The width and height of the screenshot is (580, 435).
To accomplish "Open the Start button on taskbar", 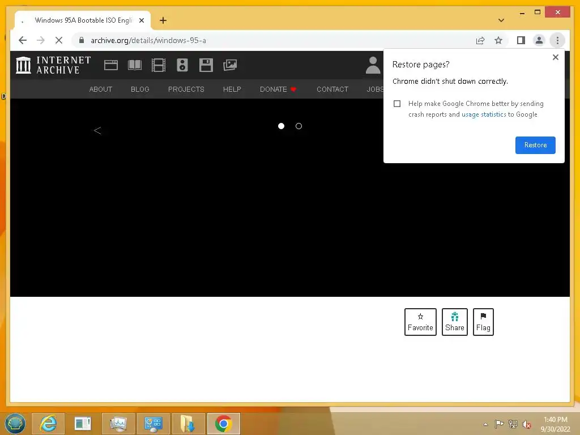I will (x=15, y=424).
